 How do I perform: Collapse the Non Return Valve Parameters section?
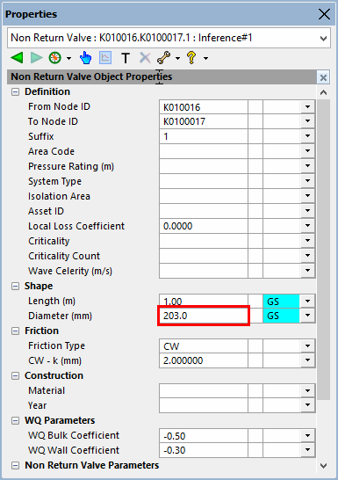(15, 466)
